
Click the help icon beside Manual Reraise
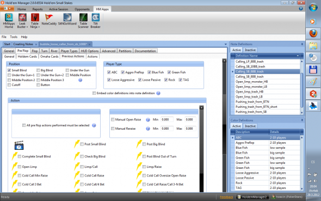148,129
